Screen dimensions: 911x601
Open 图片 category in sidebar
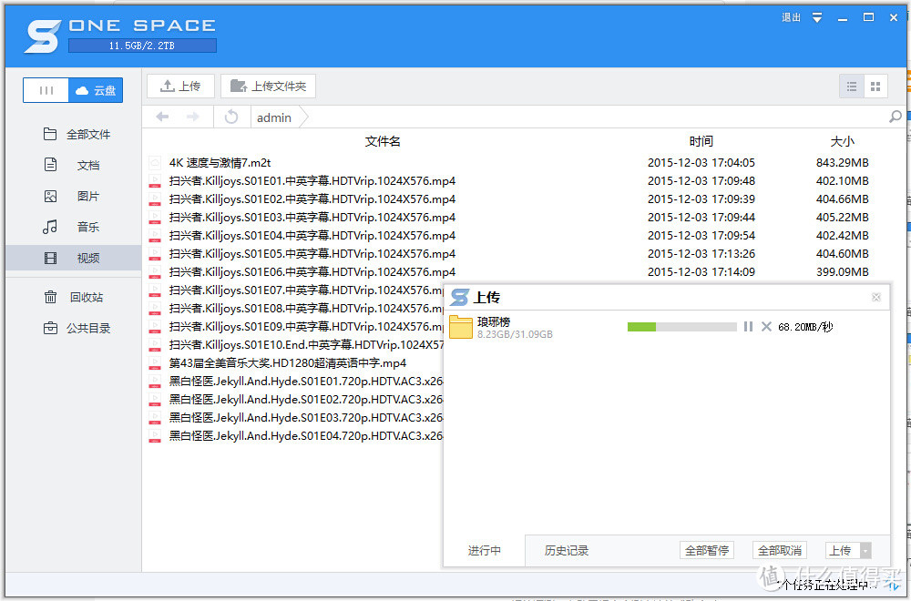pos(73,197)
